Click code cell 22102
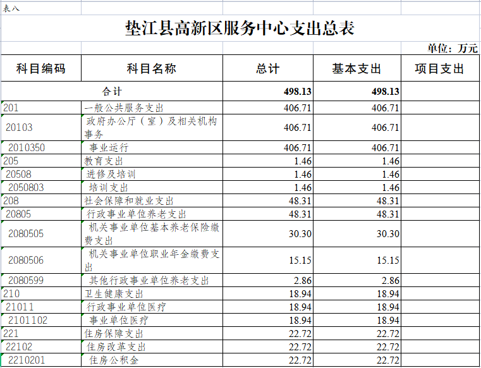Screen dimensions: 481x368 [x=41, y=347]
